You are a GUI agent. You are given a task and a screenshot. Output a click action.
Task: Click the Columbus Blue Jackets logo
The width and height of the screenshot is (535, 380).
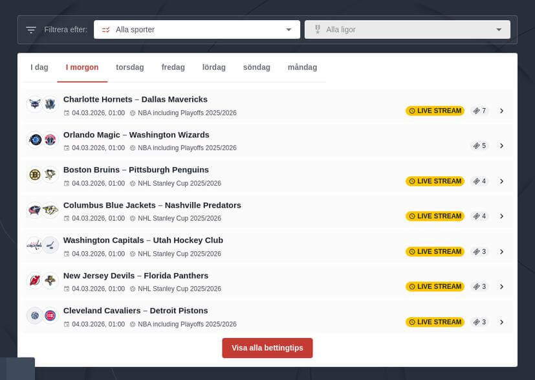[35, 210]
